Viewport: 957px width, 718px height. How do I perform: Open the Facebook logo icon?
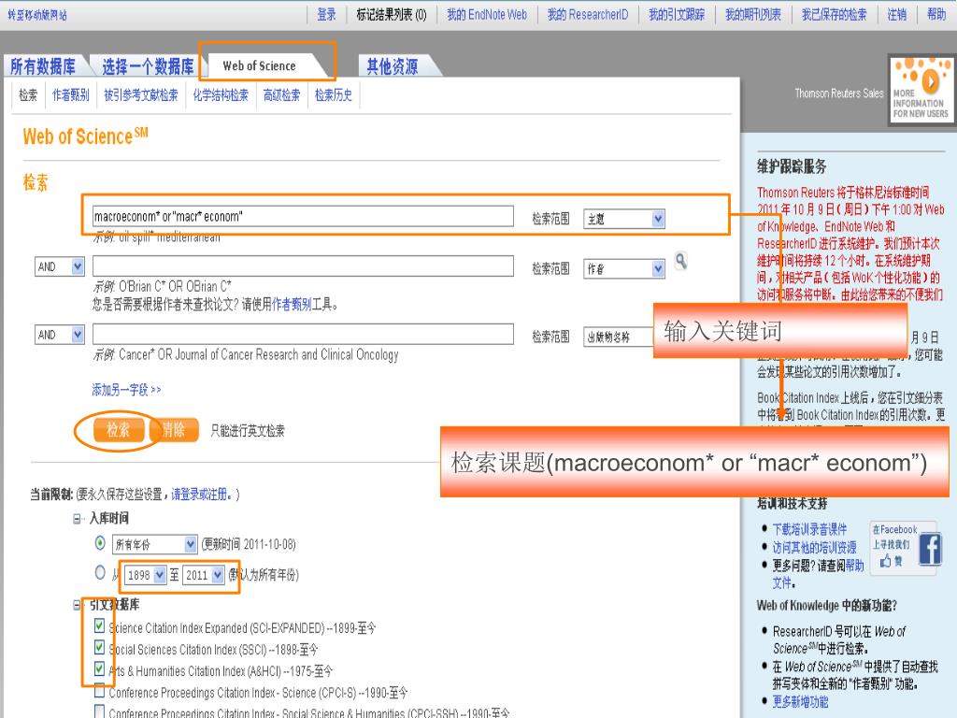point(929,549)
